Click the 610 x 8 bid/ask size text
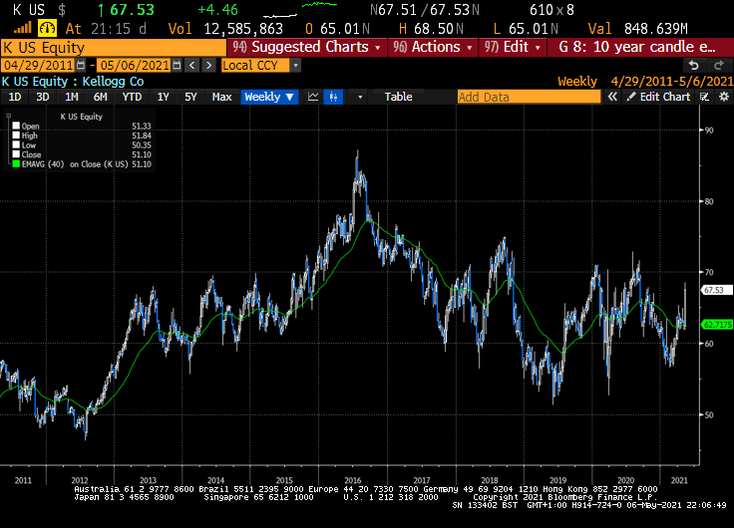 coord(551,10)
